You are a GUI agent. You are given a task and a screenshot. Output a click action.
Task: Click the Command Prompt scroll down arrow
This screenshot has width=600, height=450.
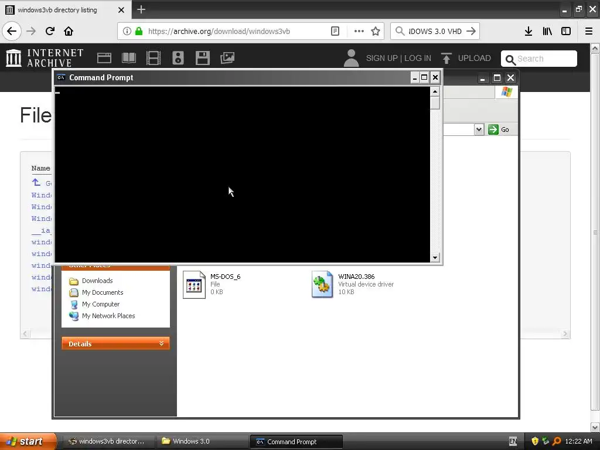pos(435,258)
